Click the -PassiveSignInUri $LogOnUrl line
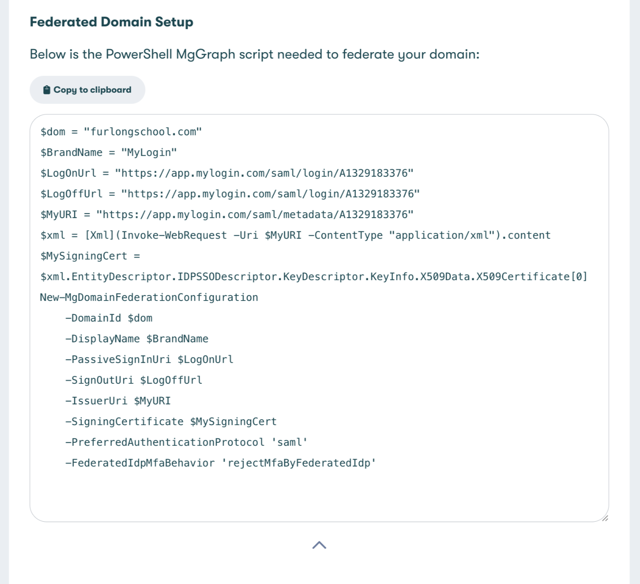640x584 pixels. click(x=149, y=359)
